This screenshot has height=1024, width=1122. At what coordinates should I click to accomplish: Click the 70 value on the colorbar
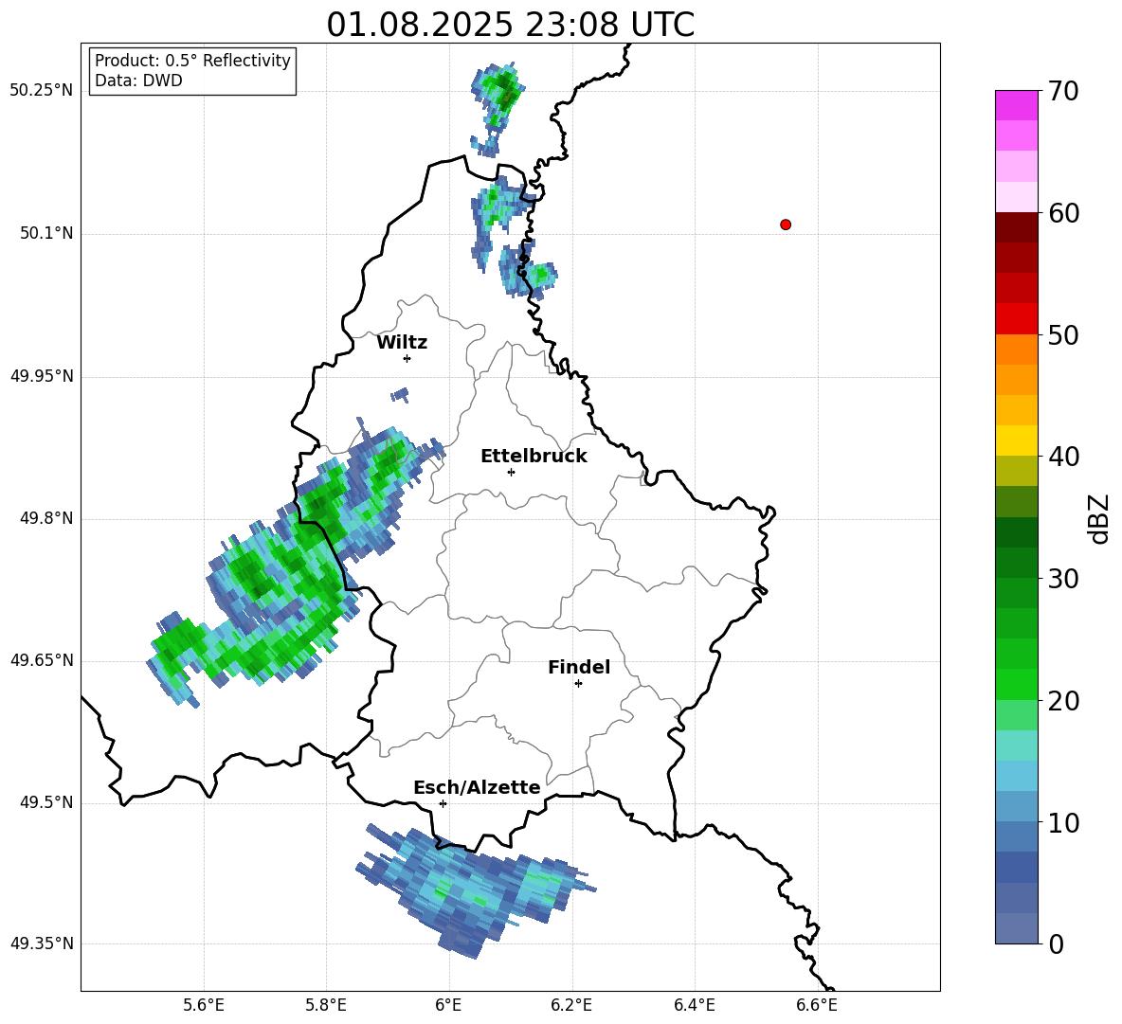[x=1063, y=91]
